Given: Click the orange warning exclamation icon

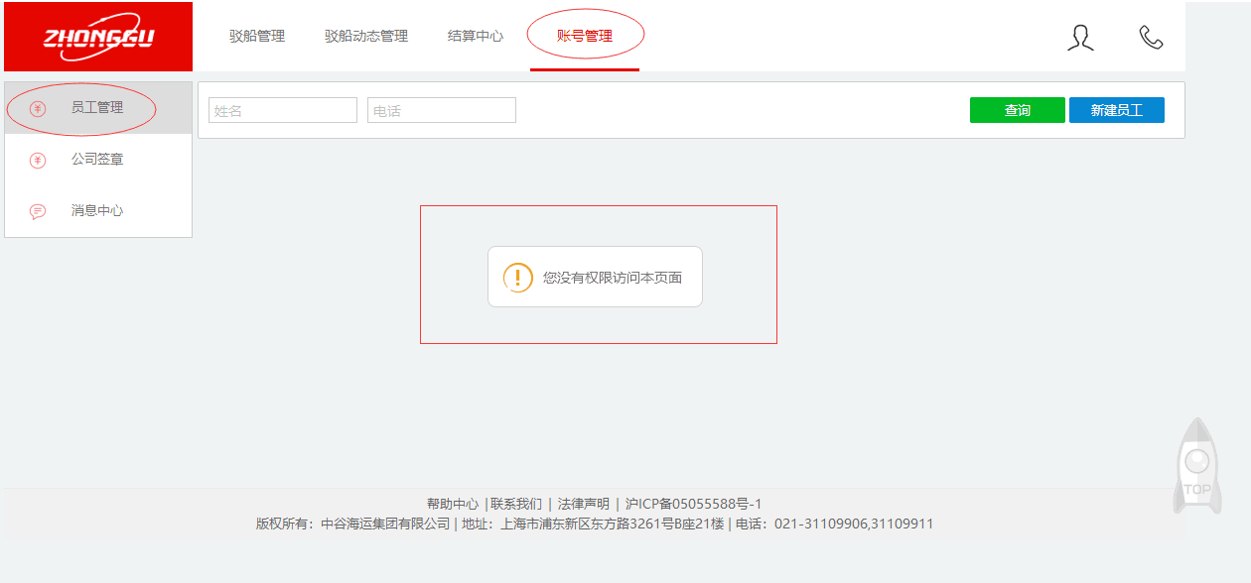Looking at the screenshot, I should (x=518, y=278).
